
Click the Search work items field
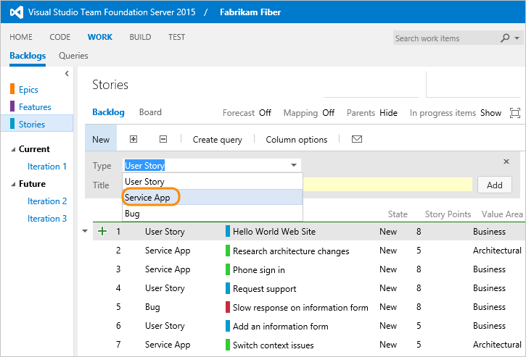pos(444,38)
